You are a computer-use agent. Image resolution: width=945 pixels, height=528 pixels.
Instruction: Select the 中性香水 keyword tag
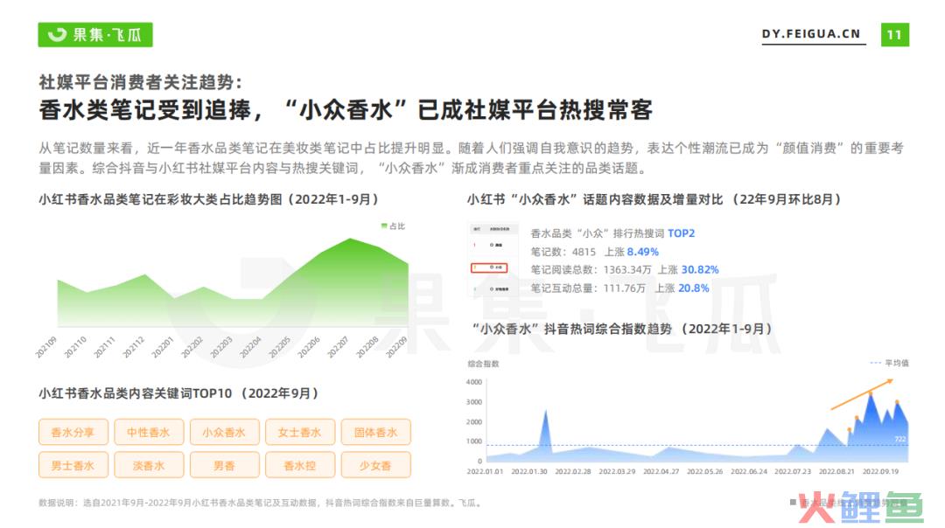coord(148,432)
